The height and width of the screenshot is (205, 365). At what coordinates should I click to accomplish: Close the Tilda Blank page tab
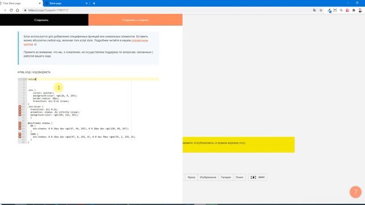pos(40,3)
